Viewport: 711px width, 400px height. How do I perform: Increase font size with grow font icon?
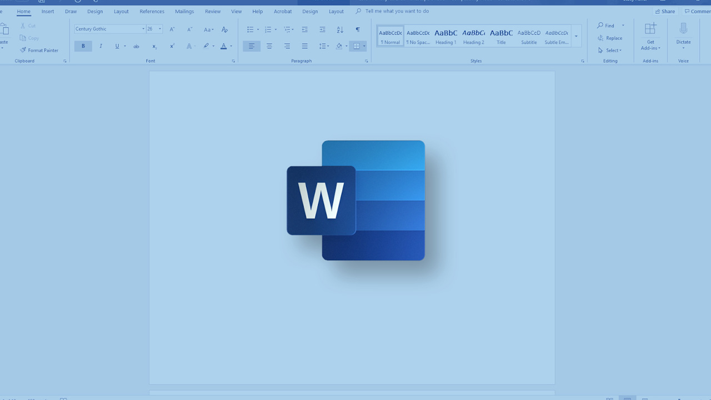tap(172, 29)
